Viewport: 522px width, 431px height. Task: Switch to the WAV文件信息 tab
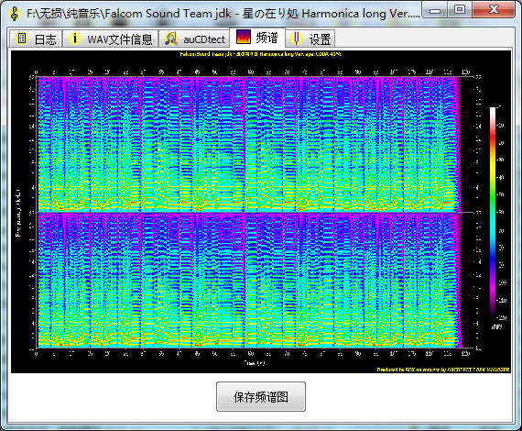(x=111, y=39)
